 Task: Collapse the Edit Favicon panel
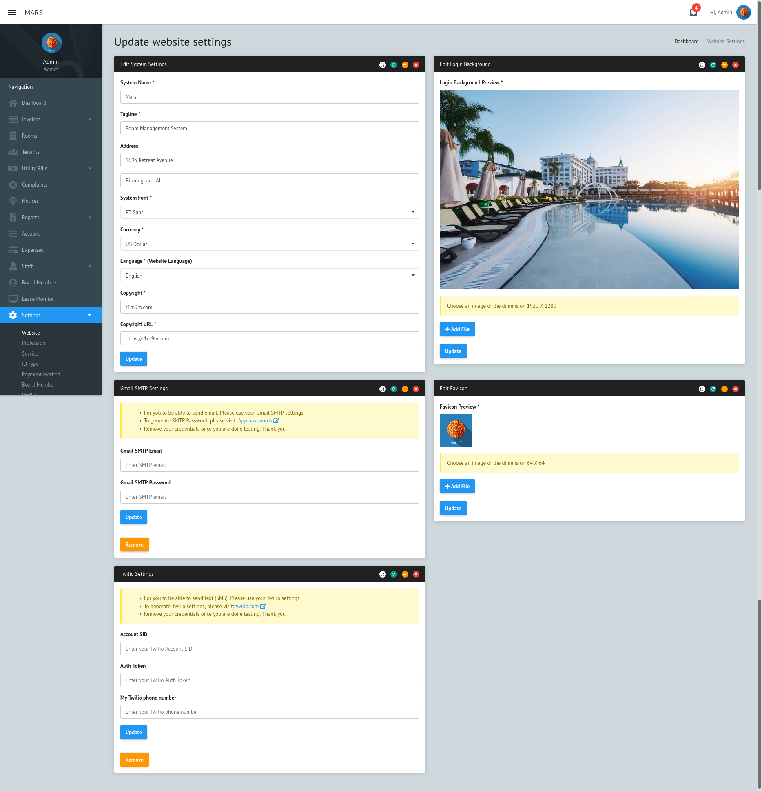click(x=724, y=389)
